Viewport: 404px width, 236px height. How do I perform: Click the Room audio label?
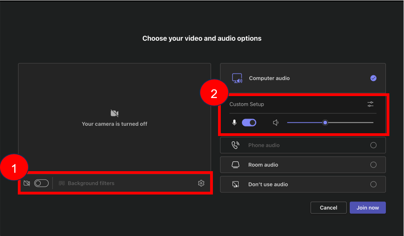(x=263, y=165)
